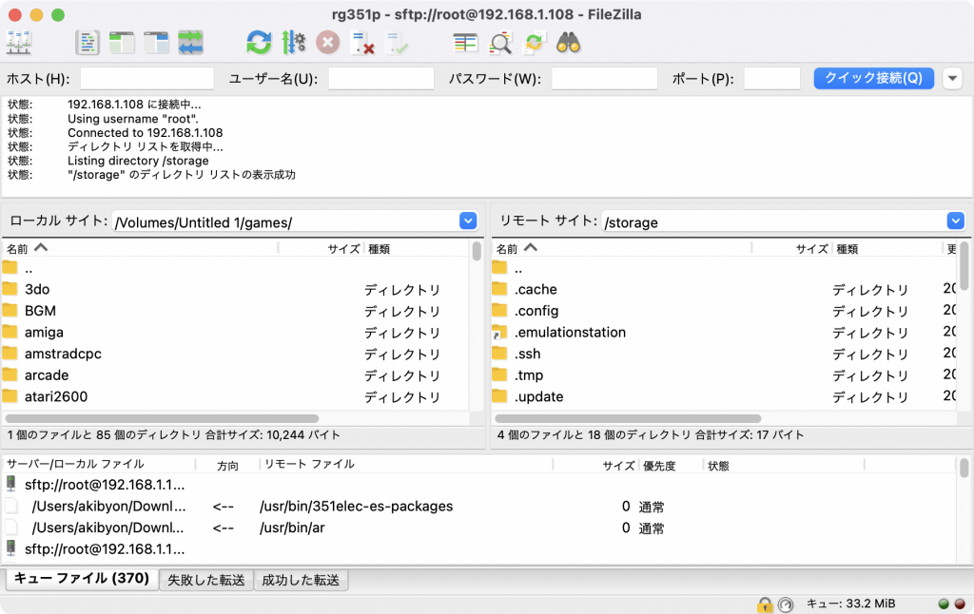Toggle message log display icon

click(x=88, y=43)
